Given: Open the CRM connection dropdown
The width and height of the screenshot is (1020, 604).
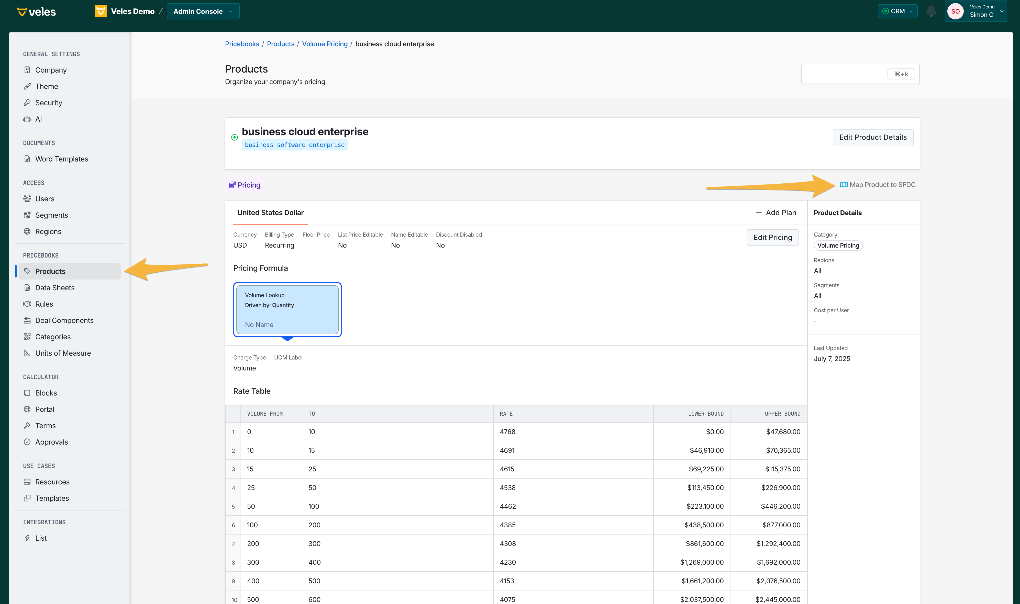Looking at the screenshot, I should (x=897, y=11).
